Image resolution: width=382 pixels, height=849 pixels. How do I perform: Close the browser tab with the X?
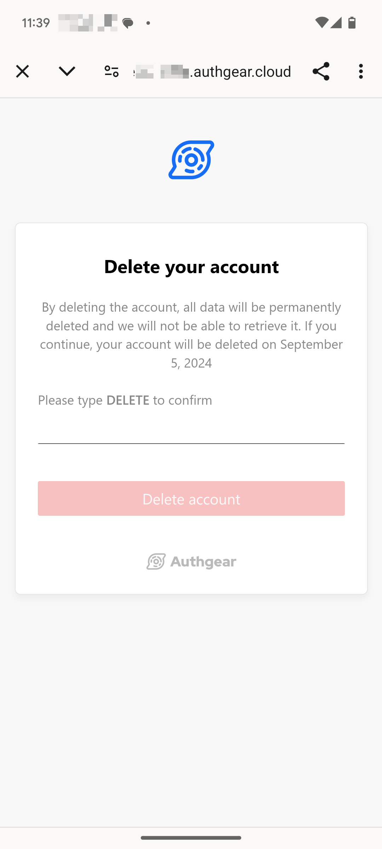tap(22, 71)
